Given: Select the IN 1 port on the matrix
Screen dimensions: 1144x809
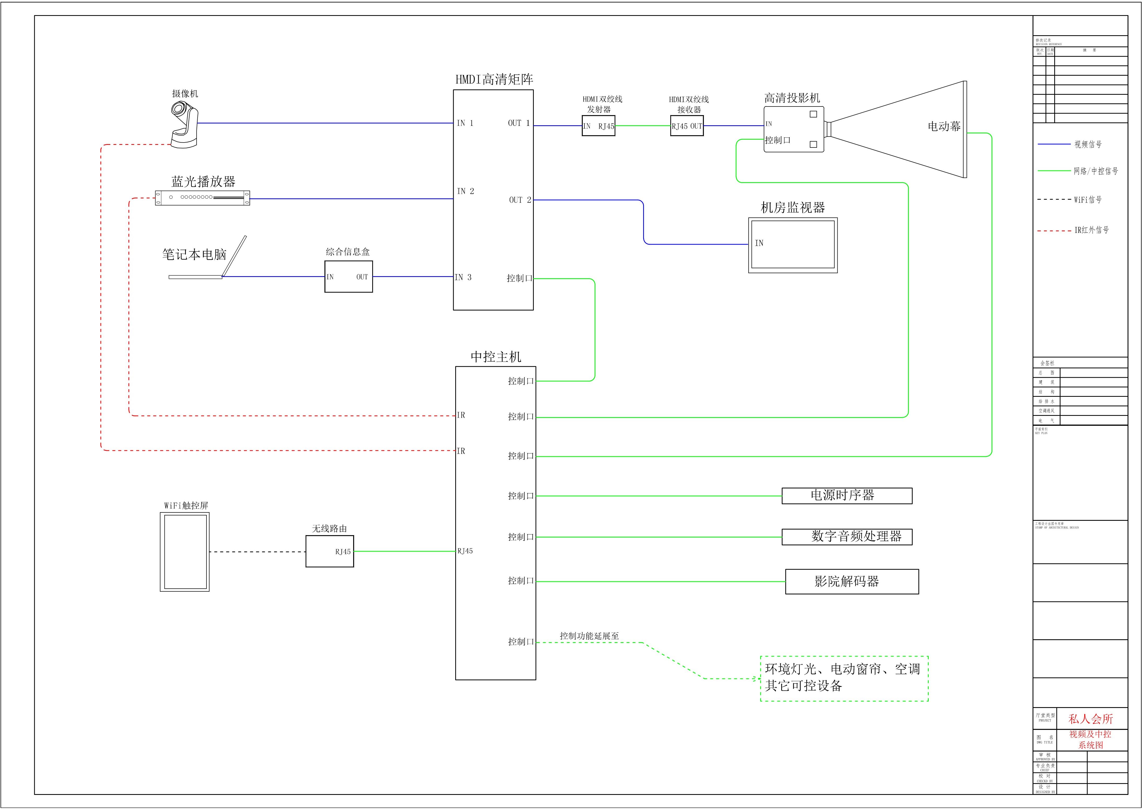Looking at the screenshot, I should pyautogui.click(x=465, y=123).
